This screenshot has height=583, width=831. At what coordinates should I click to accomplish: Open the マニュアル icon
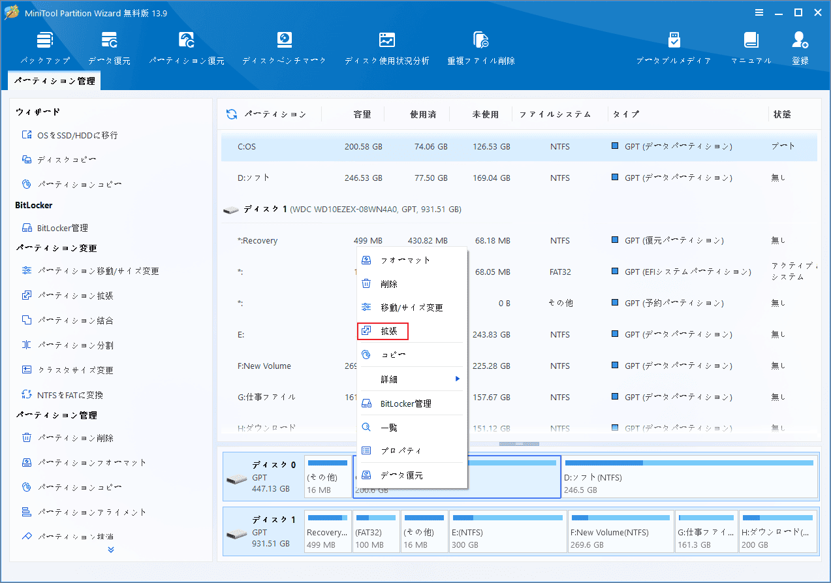click(751, 48)
